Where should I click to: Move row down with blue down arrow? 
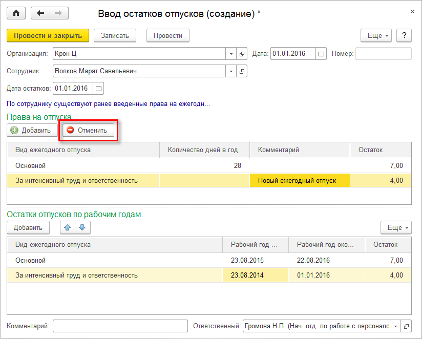pos(83,227)
